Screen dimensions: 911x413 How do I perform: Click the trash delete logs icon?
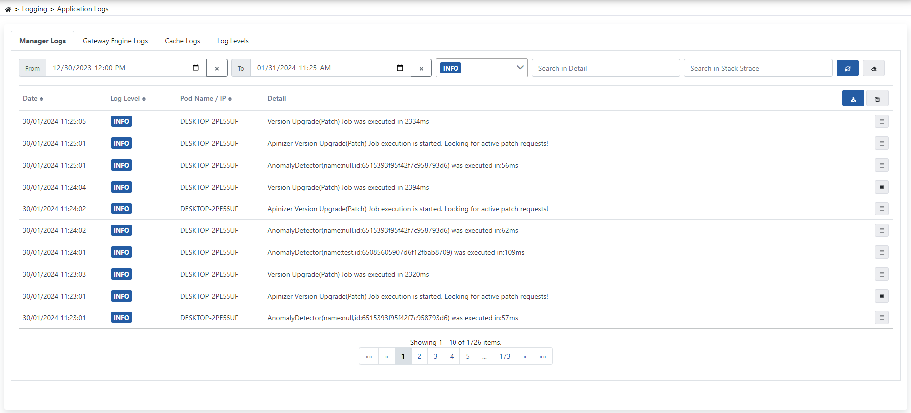877,99
